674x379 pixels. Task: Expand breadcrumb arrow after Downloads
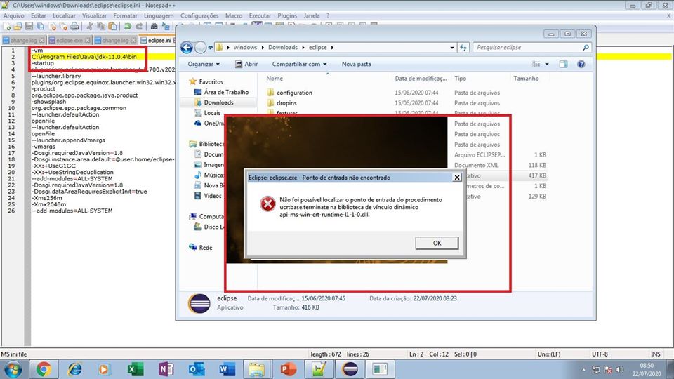303,47
